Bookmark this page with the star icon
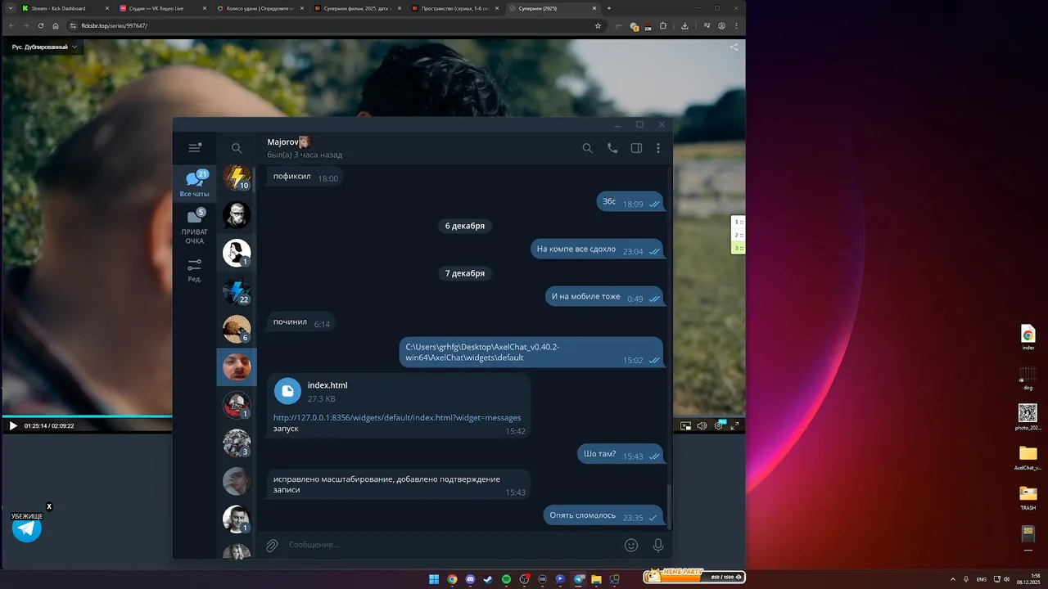 coord(598,25)
